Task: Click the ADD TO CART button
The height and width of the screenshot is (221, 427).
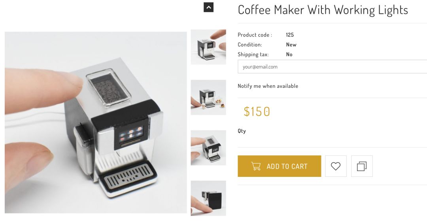Action: pyautogui.click(x=279, y=166)
